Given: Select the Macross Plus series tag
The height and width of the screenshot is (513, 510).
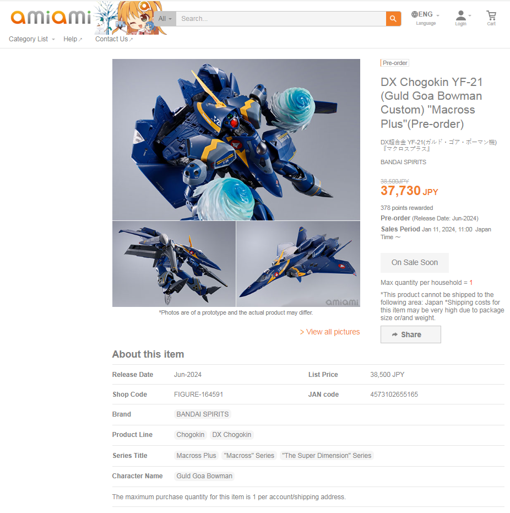Looking at the screenshot, I should [x=196, y=455].
